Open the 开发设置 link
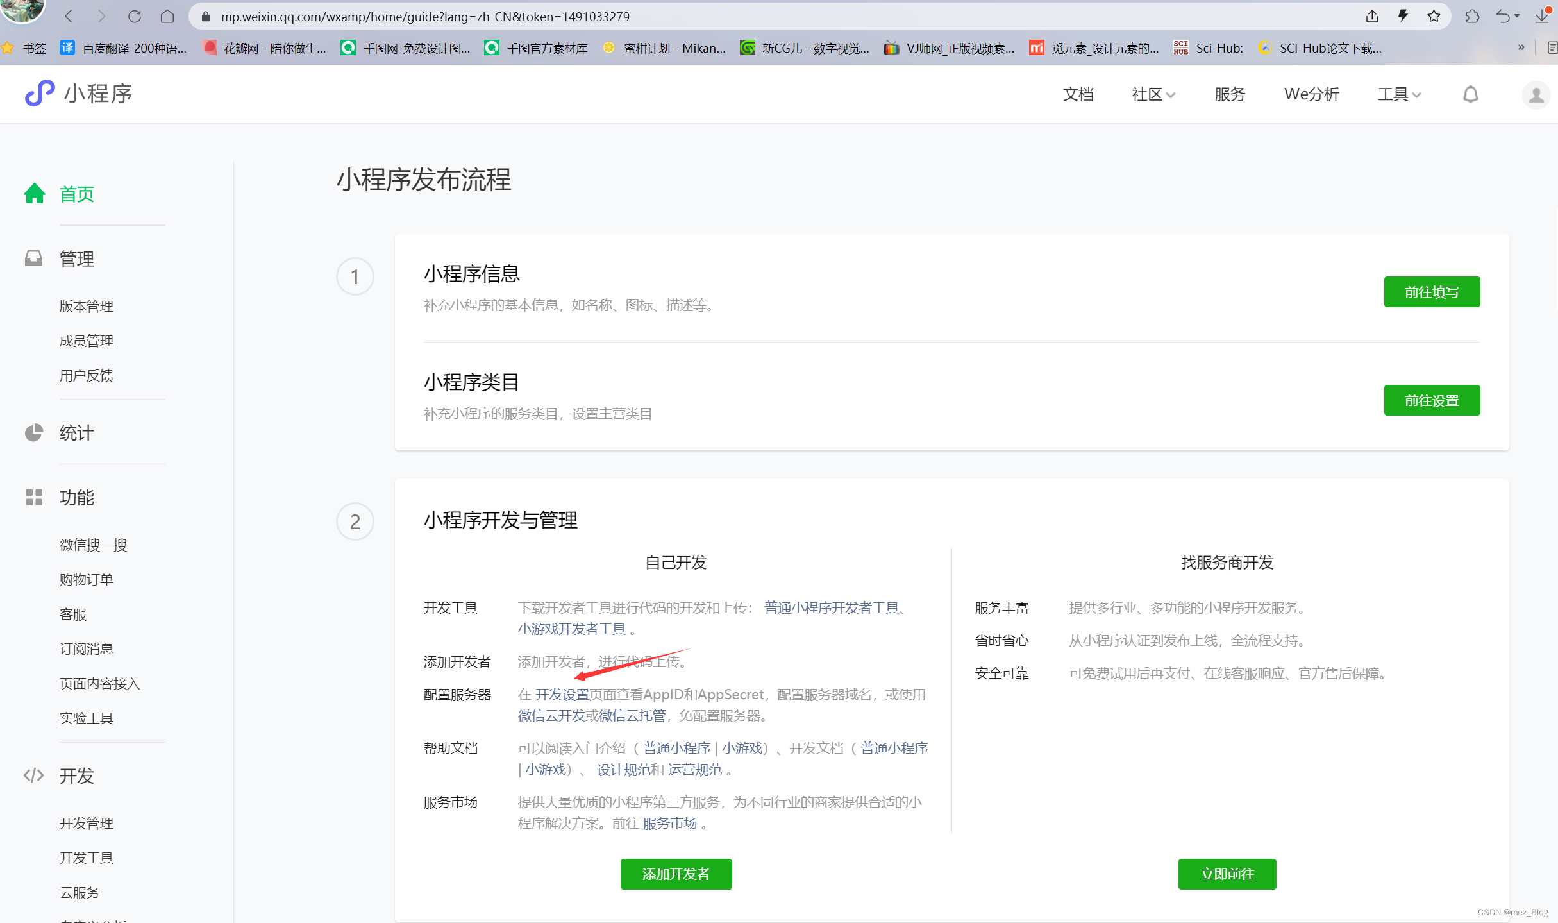Image resolution: width=1558 pixels, height=923 pixels. pyautogui.click(x=562, y=695)
